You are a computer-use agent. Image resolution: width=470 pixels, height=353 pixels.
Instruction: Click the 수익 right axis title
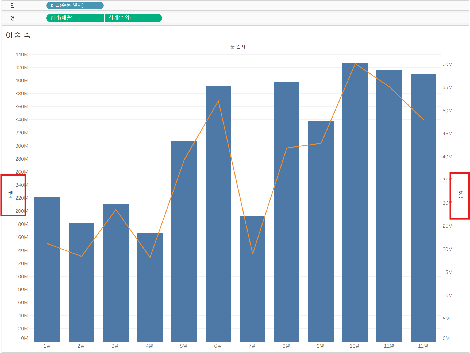click(x=460, y=195)
